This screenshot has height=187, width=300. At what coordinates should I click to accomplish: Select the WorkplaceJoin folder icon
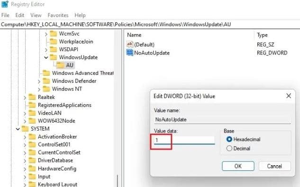tap(54, 42)
